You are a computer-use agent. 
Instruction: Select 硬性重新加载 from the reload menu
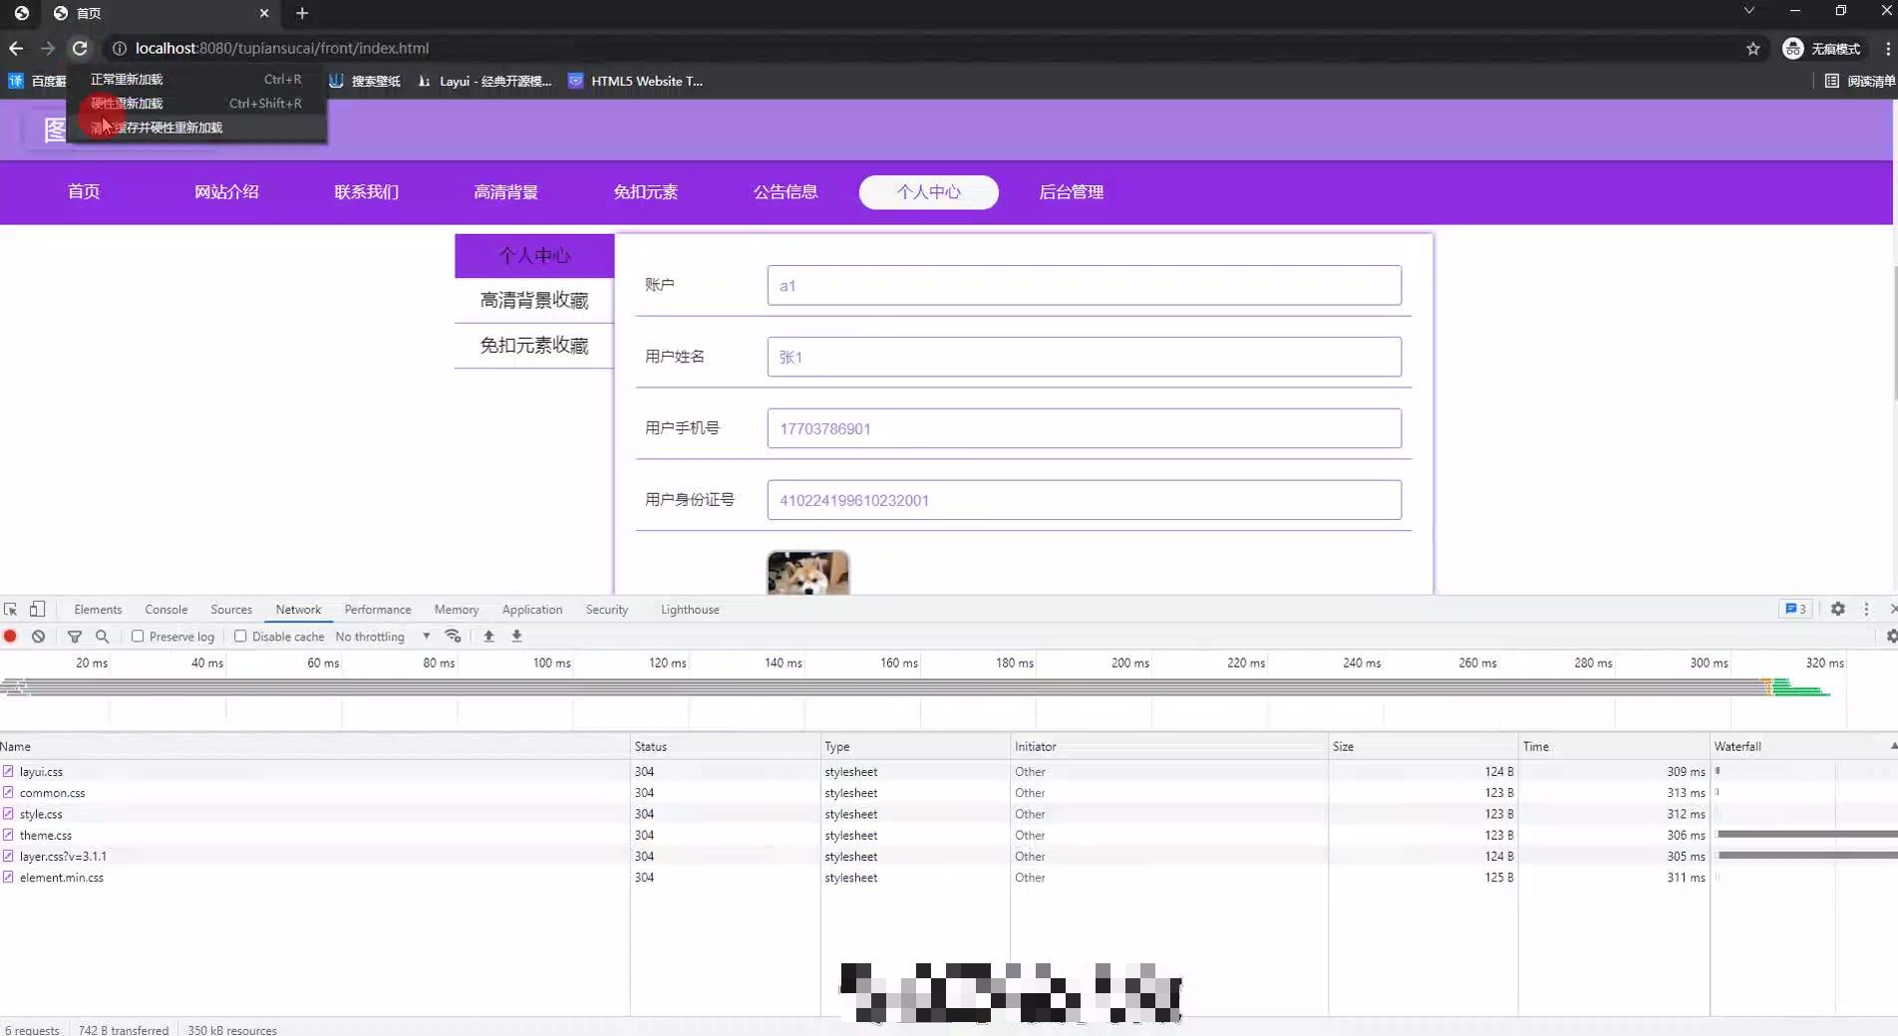point(126,103)
